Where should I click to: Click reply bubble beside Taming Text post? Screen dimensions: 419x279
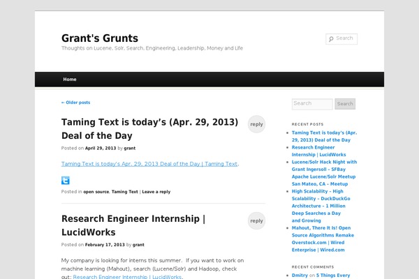click(256, 124)
